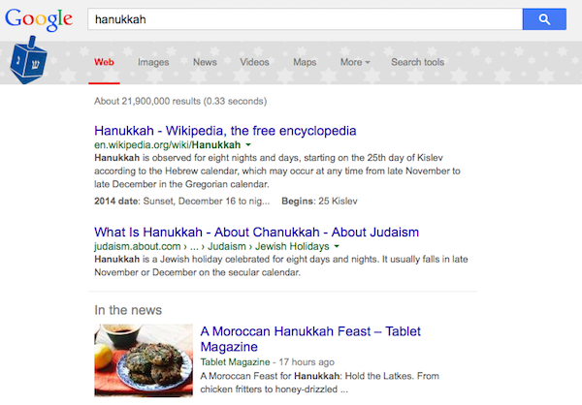582x405 pixels.
Task: Switch to the News tab
Action: point(205,62)
